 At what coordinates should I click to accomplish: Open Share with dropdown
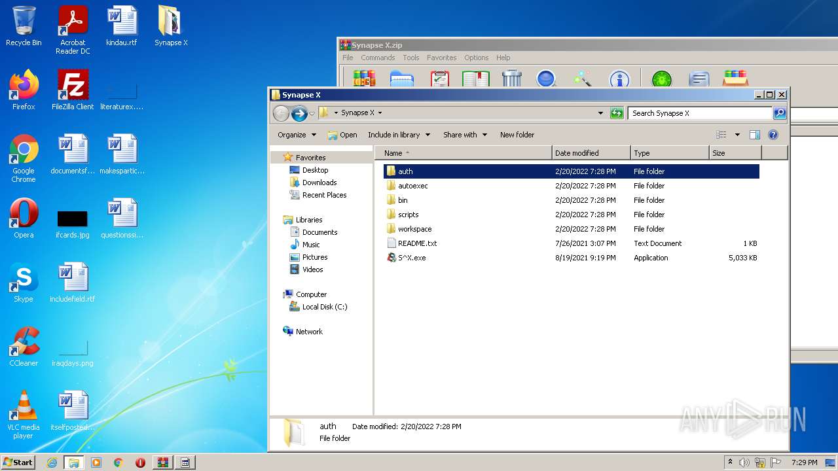465,135
